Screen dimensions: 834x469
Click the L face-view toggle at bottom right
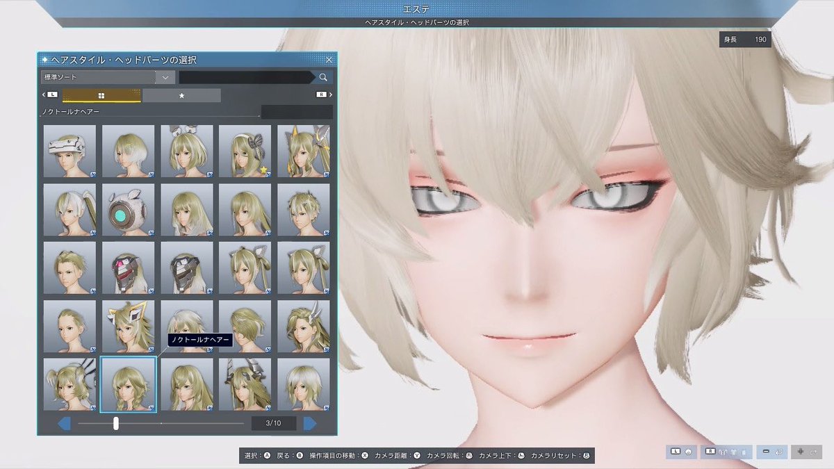681,452
